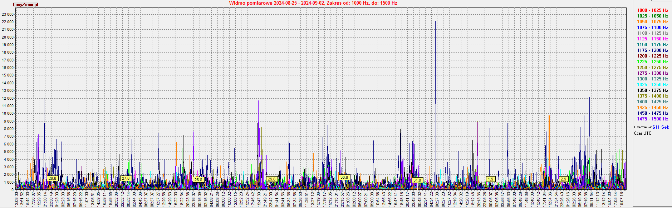Viewport: 672px width, 208px height.
Task: Click the Czas UTC label
Action: pyautogui.click(x=643, y=133)
